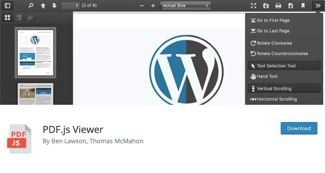Download the PDF toolbar icon
This screenshot has height=173, width=325.
[x=290, y=6]
